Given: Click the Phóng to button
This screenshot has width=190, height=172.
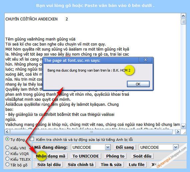Looking at the screenshot, I should (x=115, y=156).
